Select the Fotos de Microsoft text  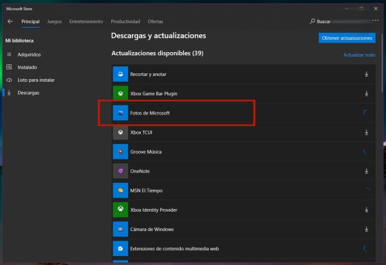point(150,113)
